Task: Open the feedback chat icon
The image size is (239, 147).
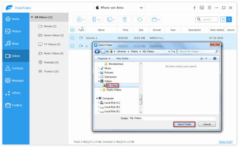Action: (202, 8)
